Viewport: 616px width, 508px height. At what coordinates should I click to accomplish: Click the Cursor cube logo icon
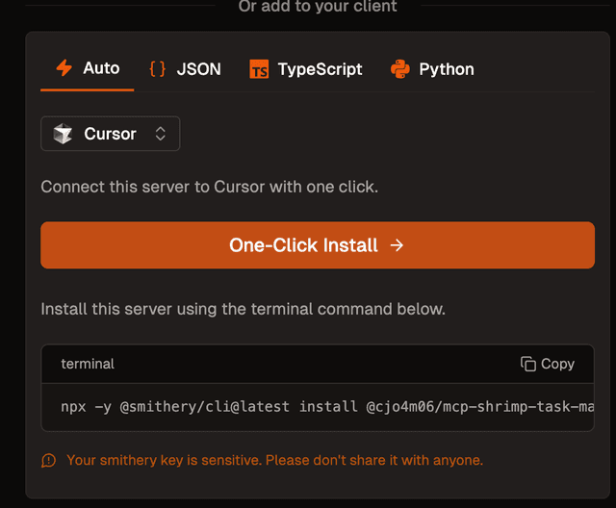pyautogui.click(x=63, y=134)
